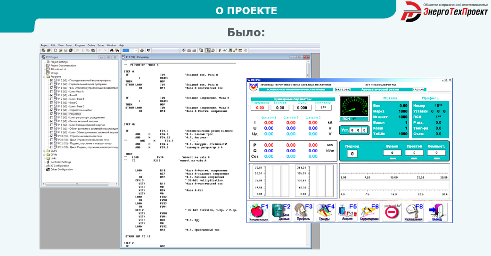Click the Время minutes field
Viewport: 491px width, 256px height.
click(393, 153)
